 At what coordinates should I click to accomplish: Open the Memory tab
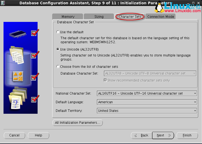tap(68, 16)
